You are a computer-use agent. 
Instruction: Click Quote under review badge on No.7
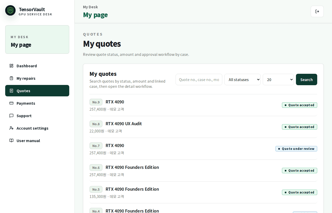click(296, 149)
